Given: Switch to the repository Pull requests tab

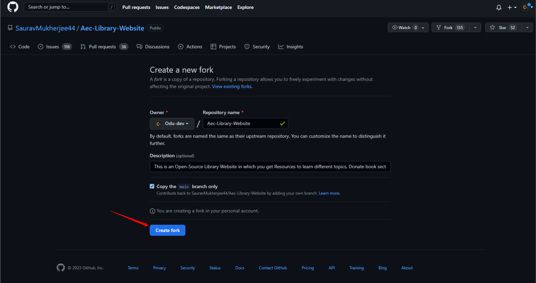Looking at the screenshot, I should (x=104, y=47).
